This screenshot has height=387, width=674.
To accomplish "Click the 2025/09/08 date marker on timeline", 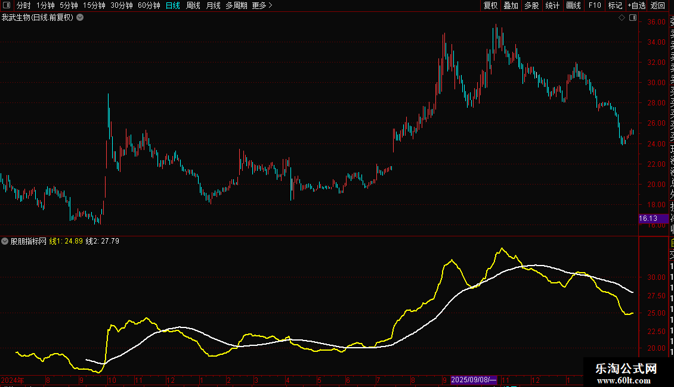I will point(474,380).
